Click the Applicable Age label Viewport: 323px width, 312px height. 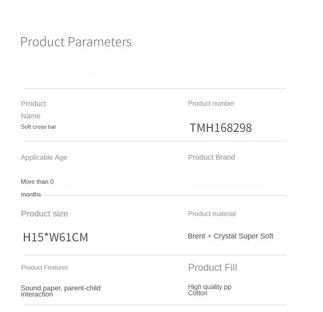click(x=44, y=158)
